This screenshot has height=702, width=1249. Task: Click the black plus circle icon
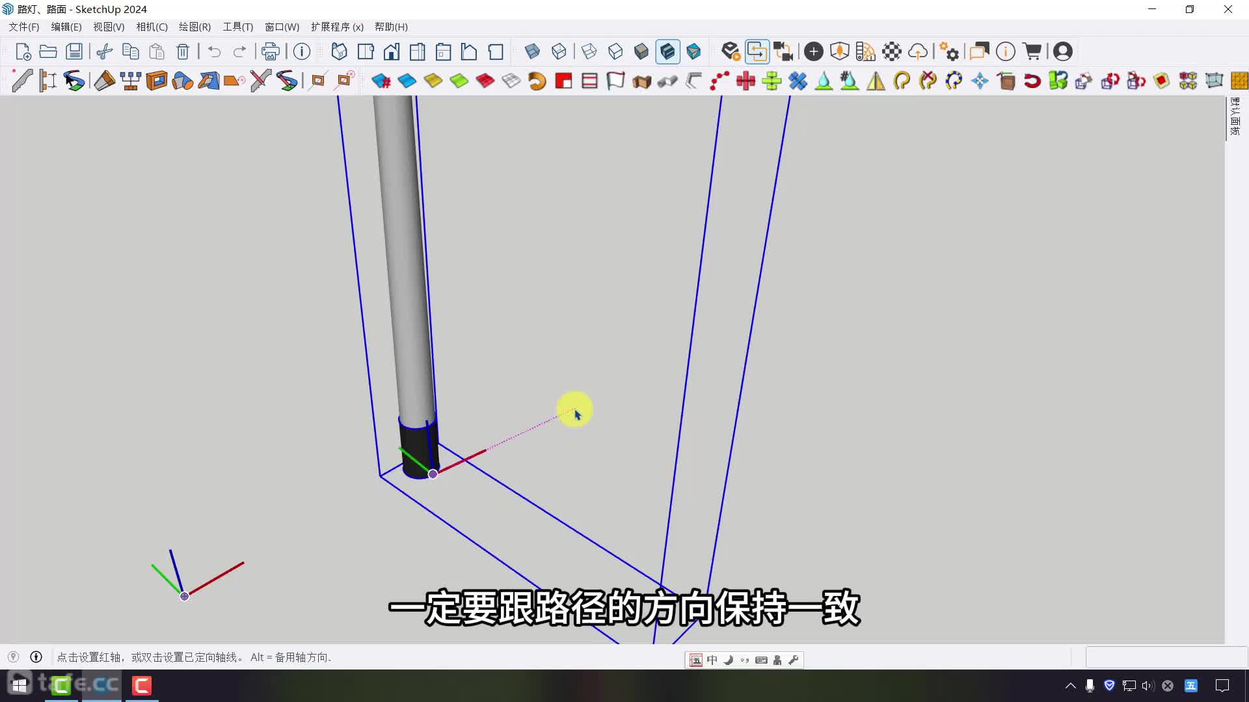coord(814,51)
